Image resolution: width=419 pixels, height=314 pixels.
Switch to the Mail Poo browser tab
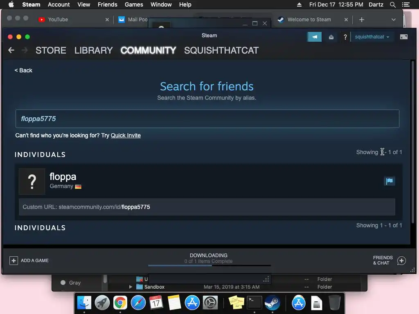point(133,20)
